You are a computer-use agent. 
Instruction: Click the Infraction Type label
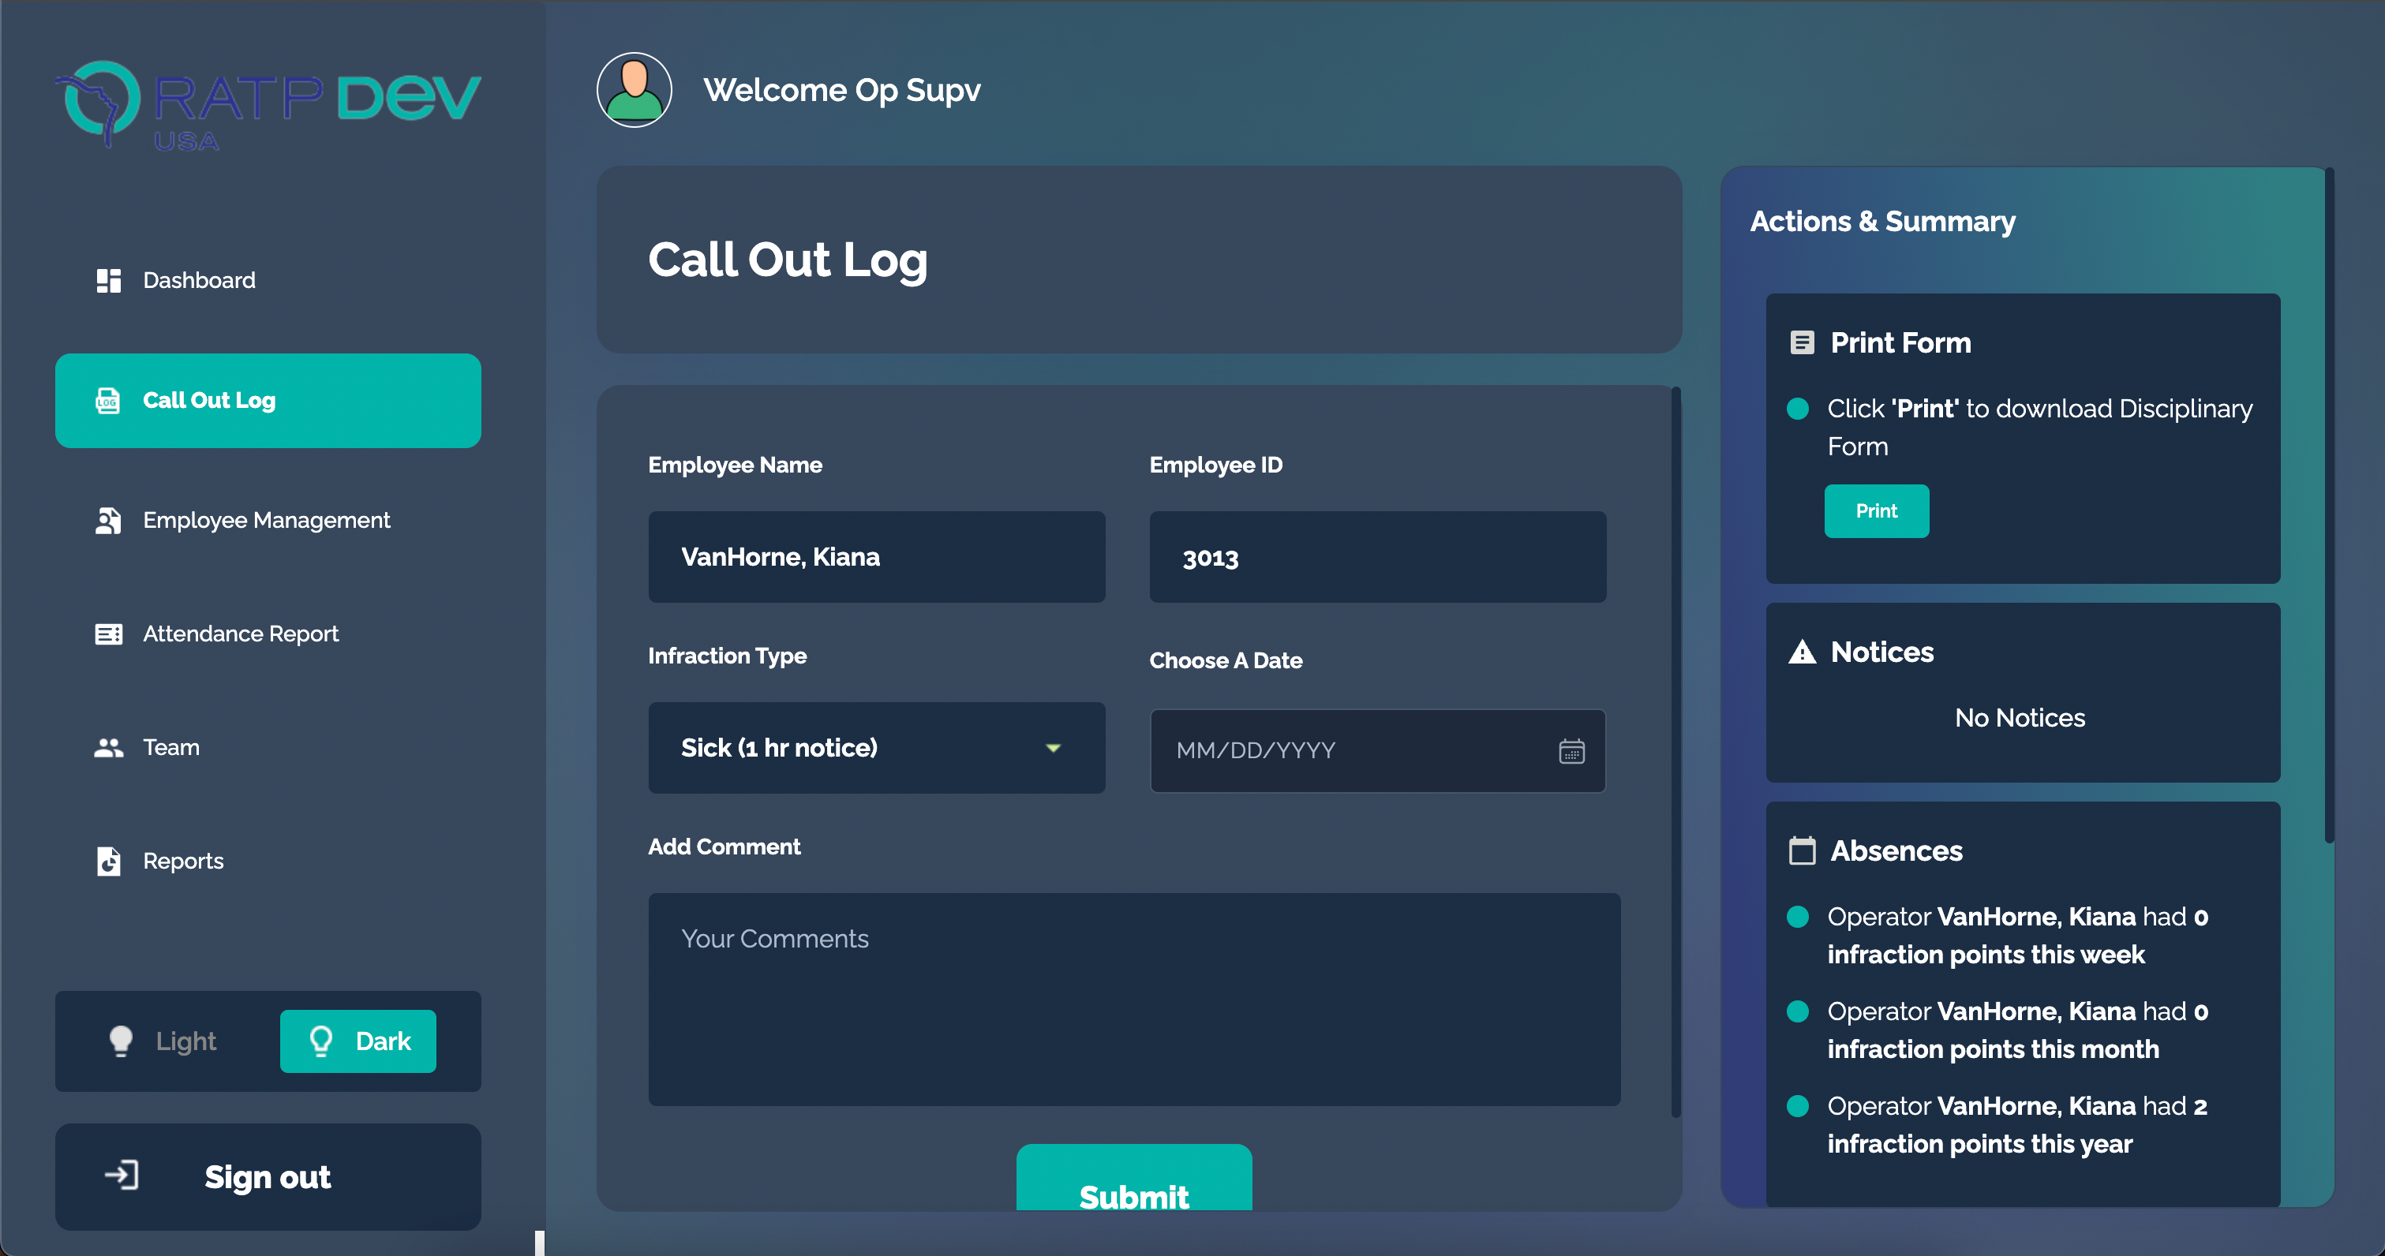click(727, 656)
